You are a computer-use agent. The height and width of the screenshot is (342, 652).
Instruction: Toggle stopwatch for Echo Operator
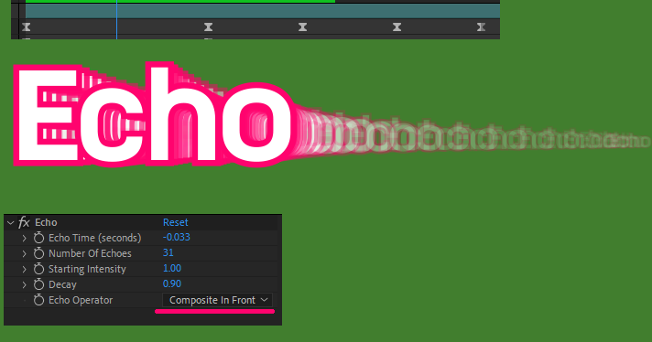click(x=38, y=300)
